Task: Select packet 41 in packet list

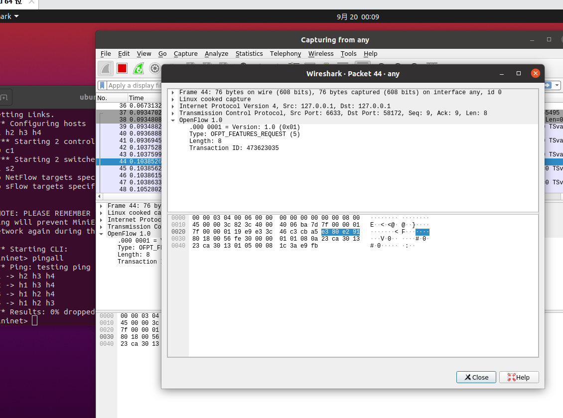Action: coord(129,140)
